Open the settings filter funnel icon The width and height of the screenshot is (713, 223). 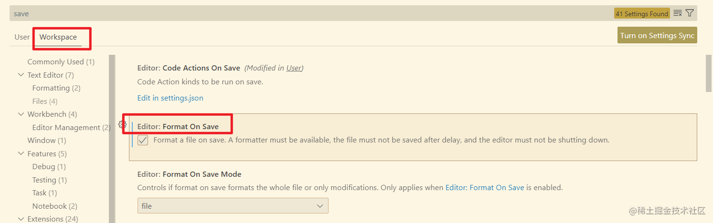pos(690,13)
